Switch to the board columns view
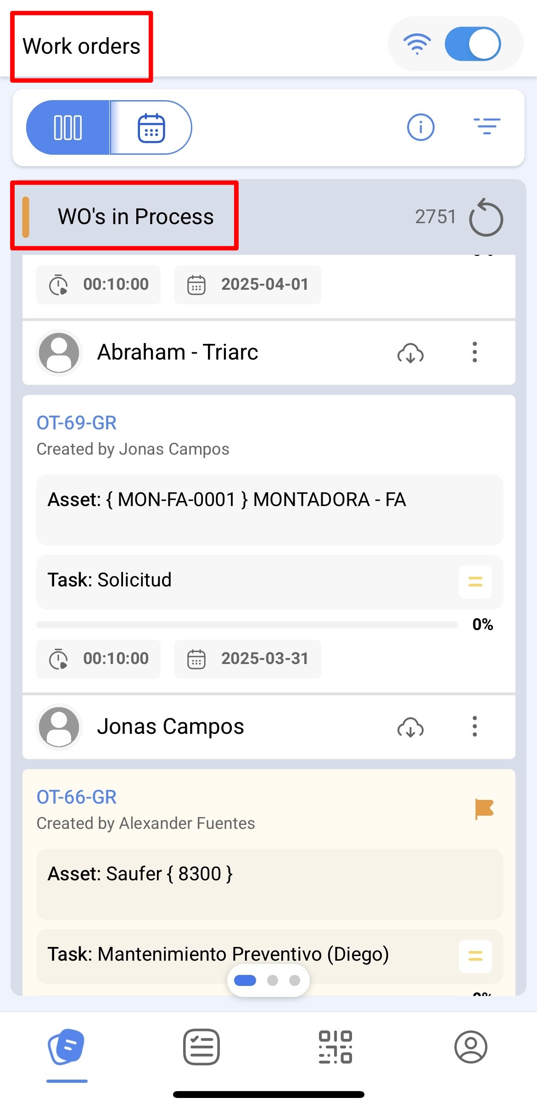537x1109 pixels. (68, 127)
